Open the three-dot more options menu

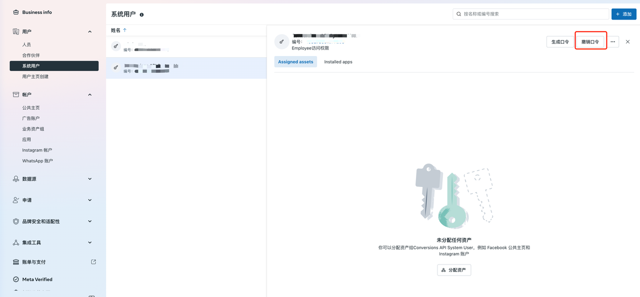(x=612, y=42)
